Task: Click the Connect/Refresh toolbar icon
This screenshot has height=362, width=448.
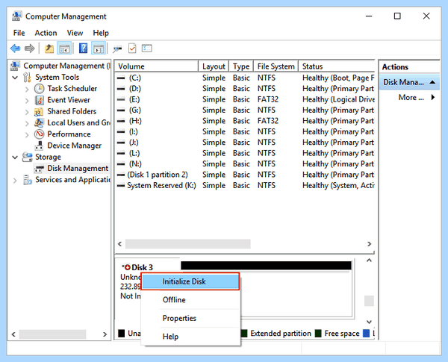Action: [x=117, y=49]
